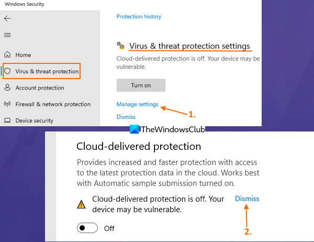Open Firewall & network protection in sidebar

coord(53,104)
